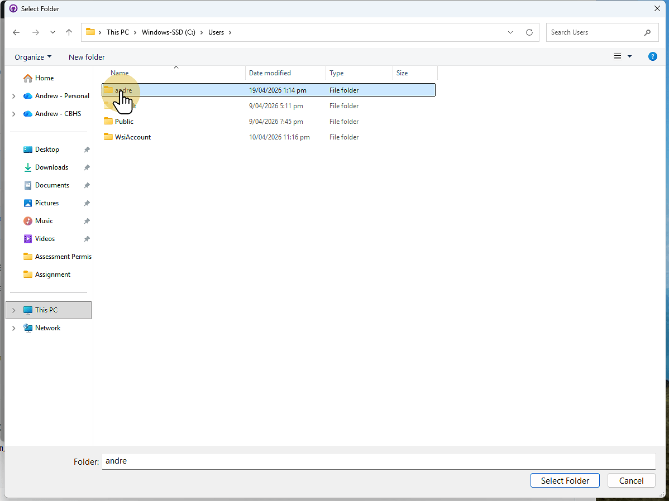The height and width of the screenshot is (501, 669).
Task: Click the Select Folder button
Action: click(x=565, y=480)
